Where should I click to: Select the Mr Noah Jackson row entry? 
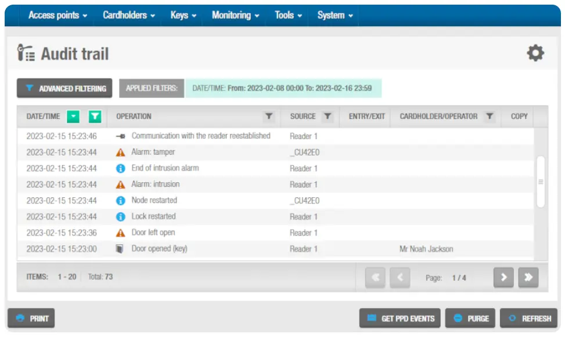[x=426, y=249]
